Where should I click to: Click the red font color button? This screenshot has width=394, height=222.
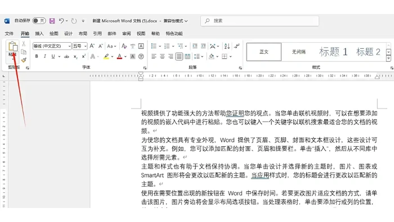[119, 56]
